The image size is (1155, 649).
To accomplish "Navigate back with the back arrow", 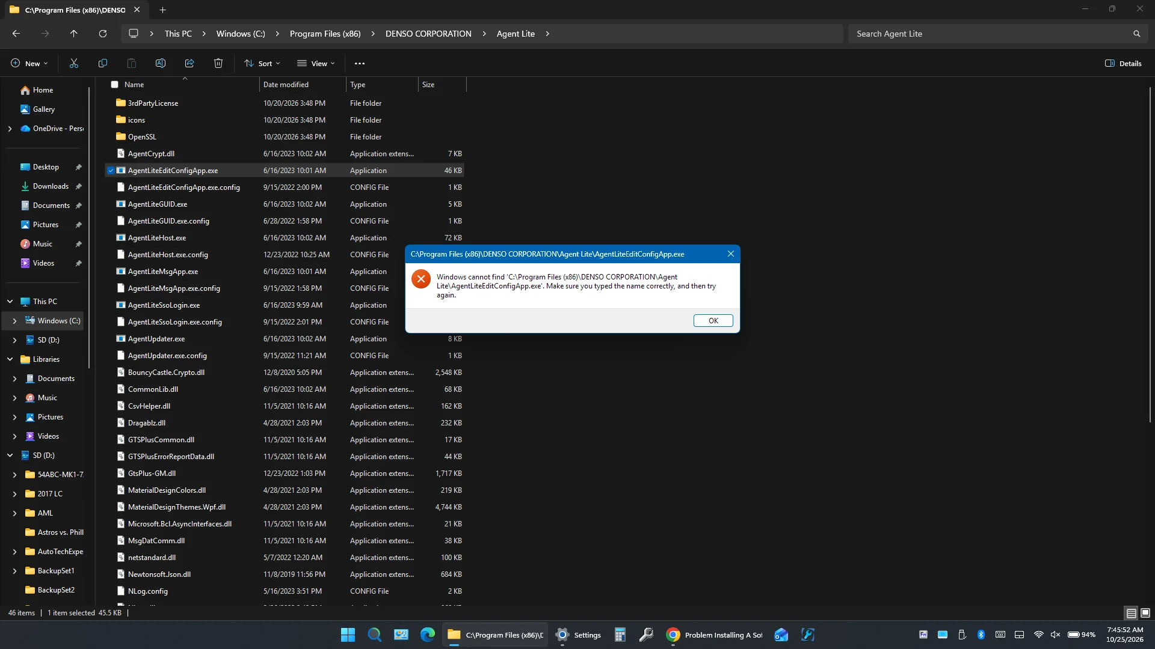I will point(16,34).
